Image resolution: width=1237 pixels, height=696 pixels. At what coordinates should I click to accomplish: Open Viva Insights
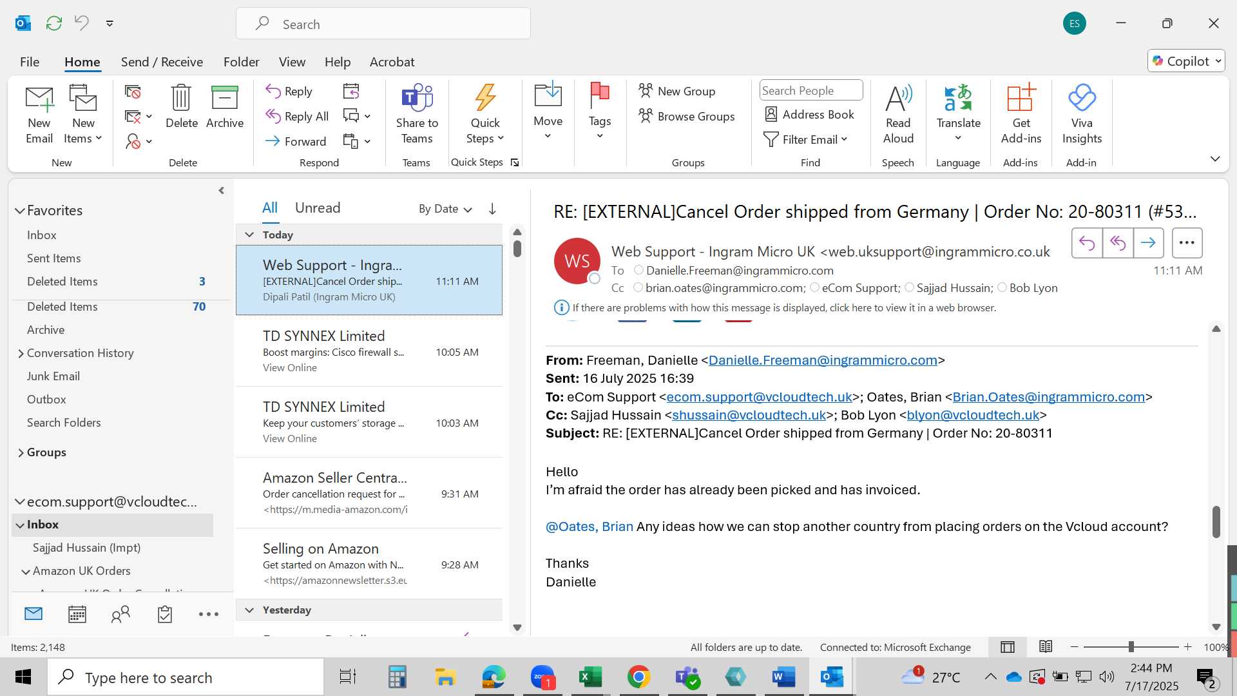tap(1082, 114)
